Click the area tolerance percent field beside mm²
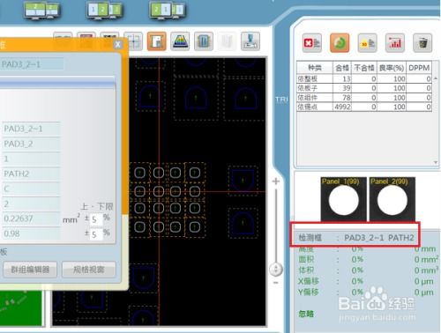441x333 pixels. pyautogui.click(x=96, y=219)
